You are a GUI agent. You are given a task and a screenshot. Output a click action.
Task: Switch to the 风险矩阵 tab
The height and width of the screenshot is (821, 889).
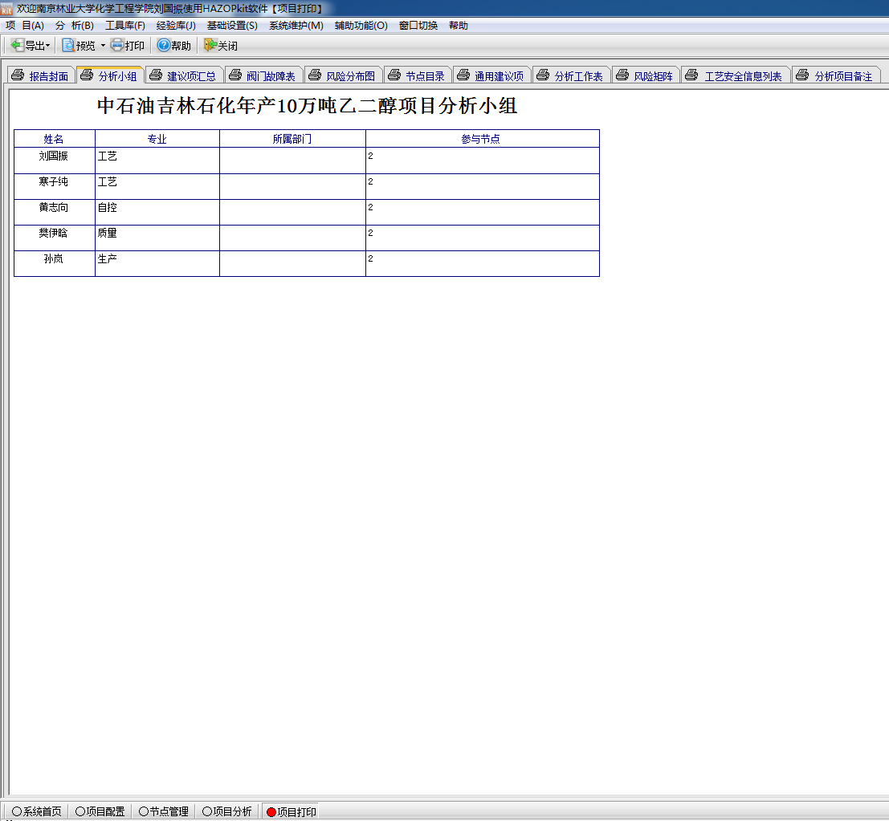646,76
